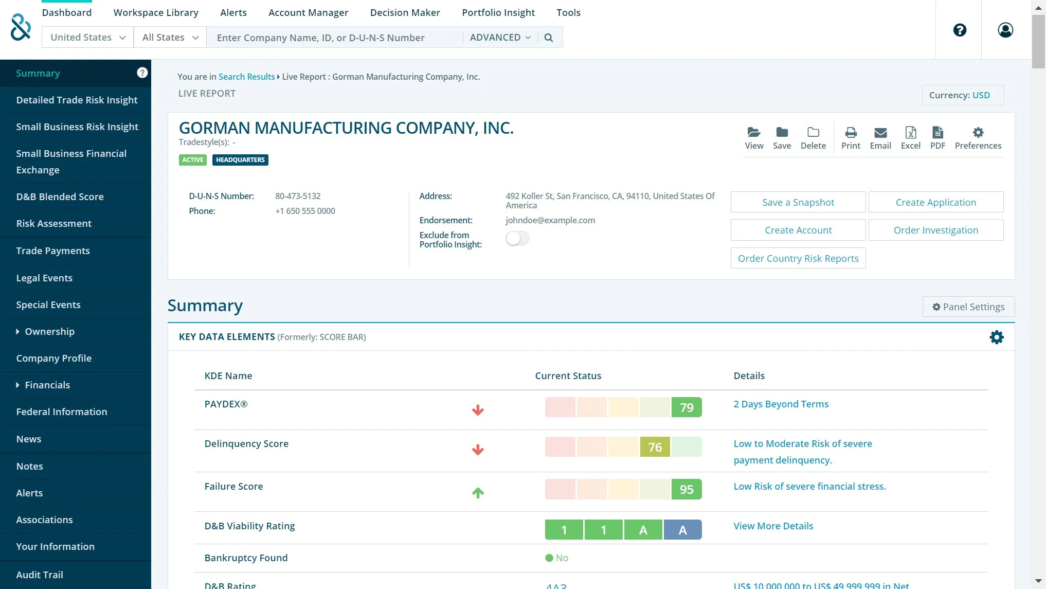Screen dimensions: 1046x589
Task: Click Create Account button
Action: [798, 230]
